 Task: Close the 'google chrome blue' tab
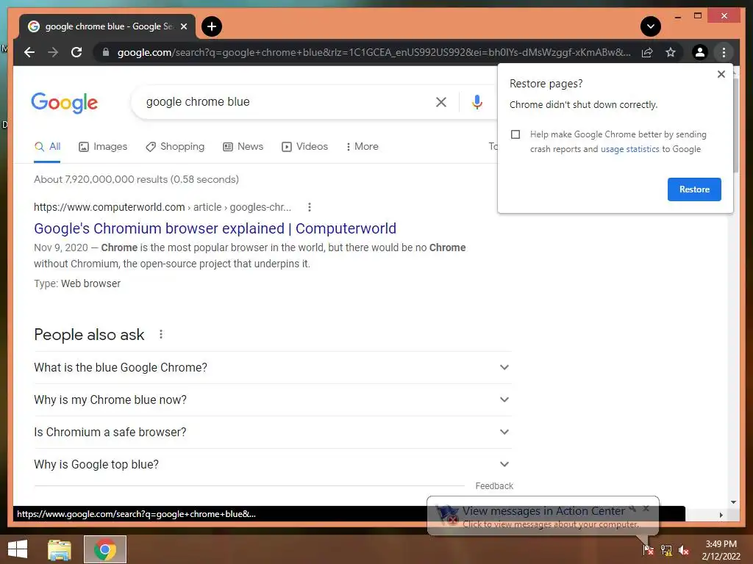(183, 26)
